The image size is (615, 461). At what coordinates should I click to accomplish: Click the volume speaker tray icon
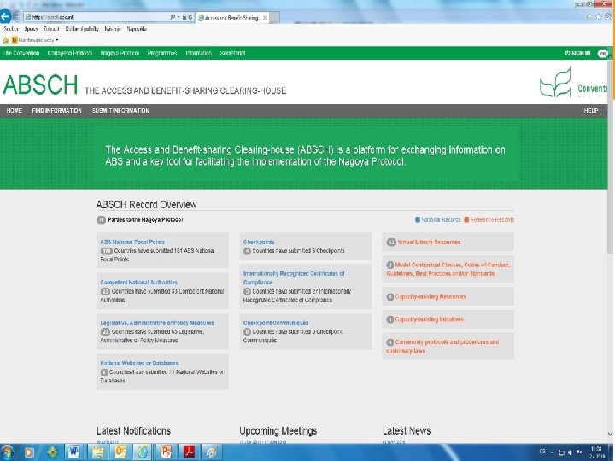click(x=570, y=452)
